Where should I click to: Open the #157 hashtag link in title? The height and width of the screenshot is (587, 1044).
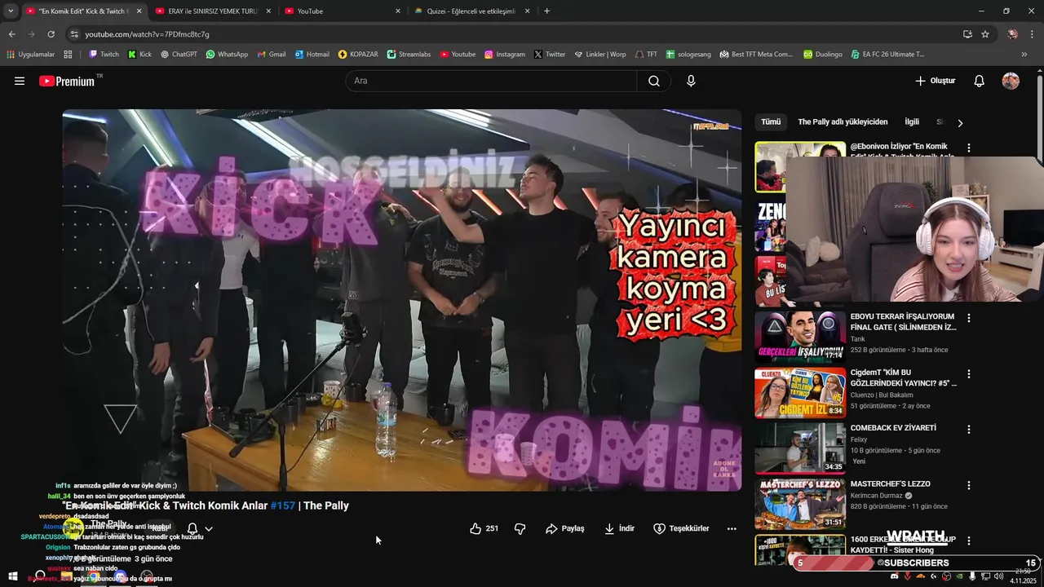[x=283, y=505]
